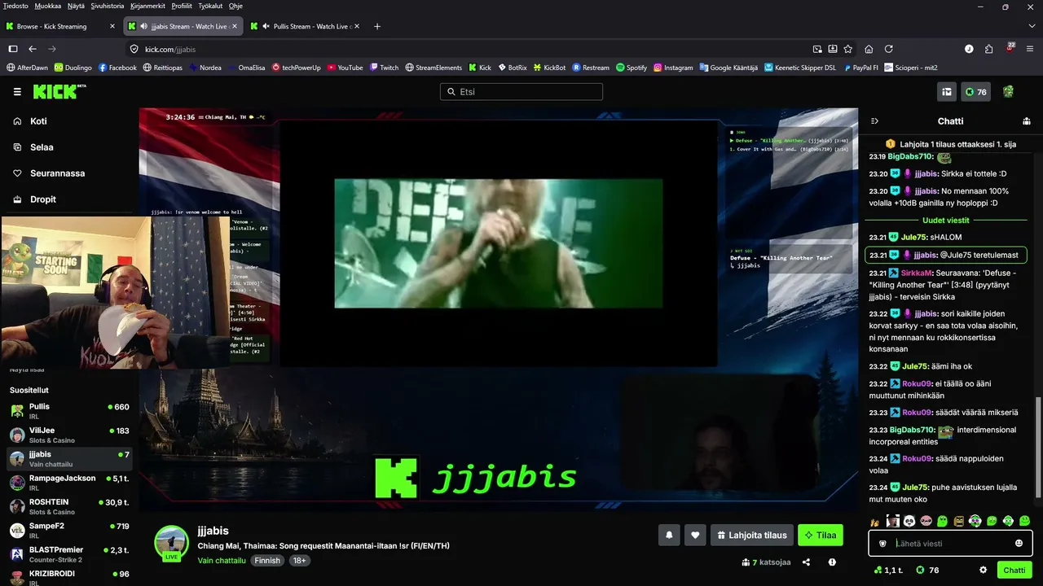Open Dropit in sidebar
The height and width of the screenshot is (586, 1043).
(43, 199)
